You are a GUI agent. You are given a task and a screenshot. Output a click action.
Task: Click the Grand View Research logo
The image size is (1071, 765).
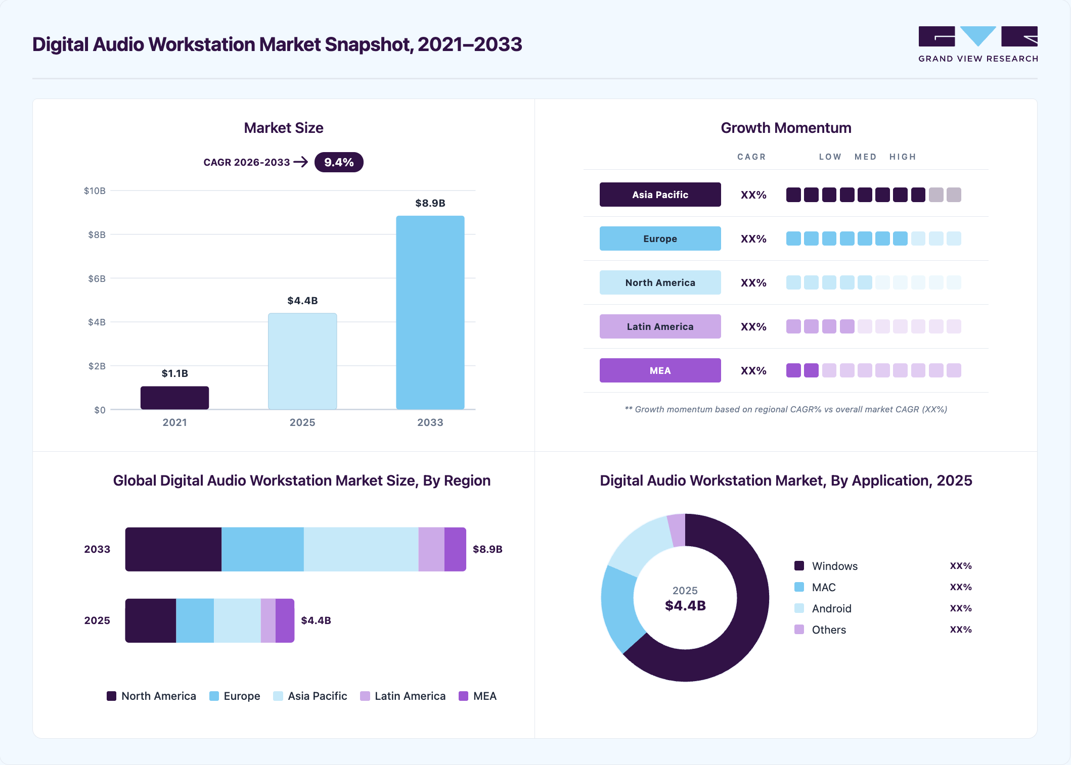[x=978, y=44]
